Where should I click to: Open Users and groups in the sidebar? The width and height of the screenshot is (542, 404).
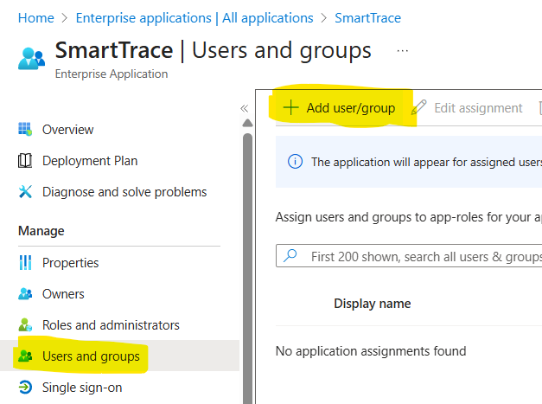[90, 356]
